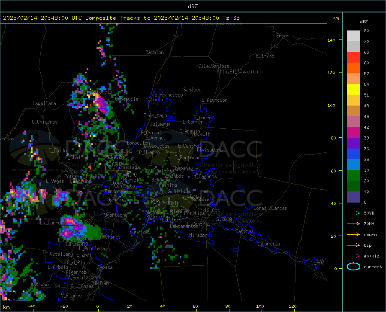Select the 'Mirador' label
The height and width of the screenshot is (312, 386).
[x=198, y=235]
